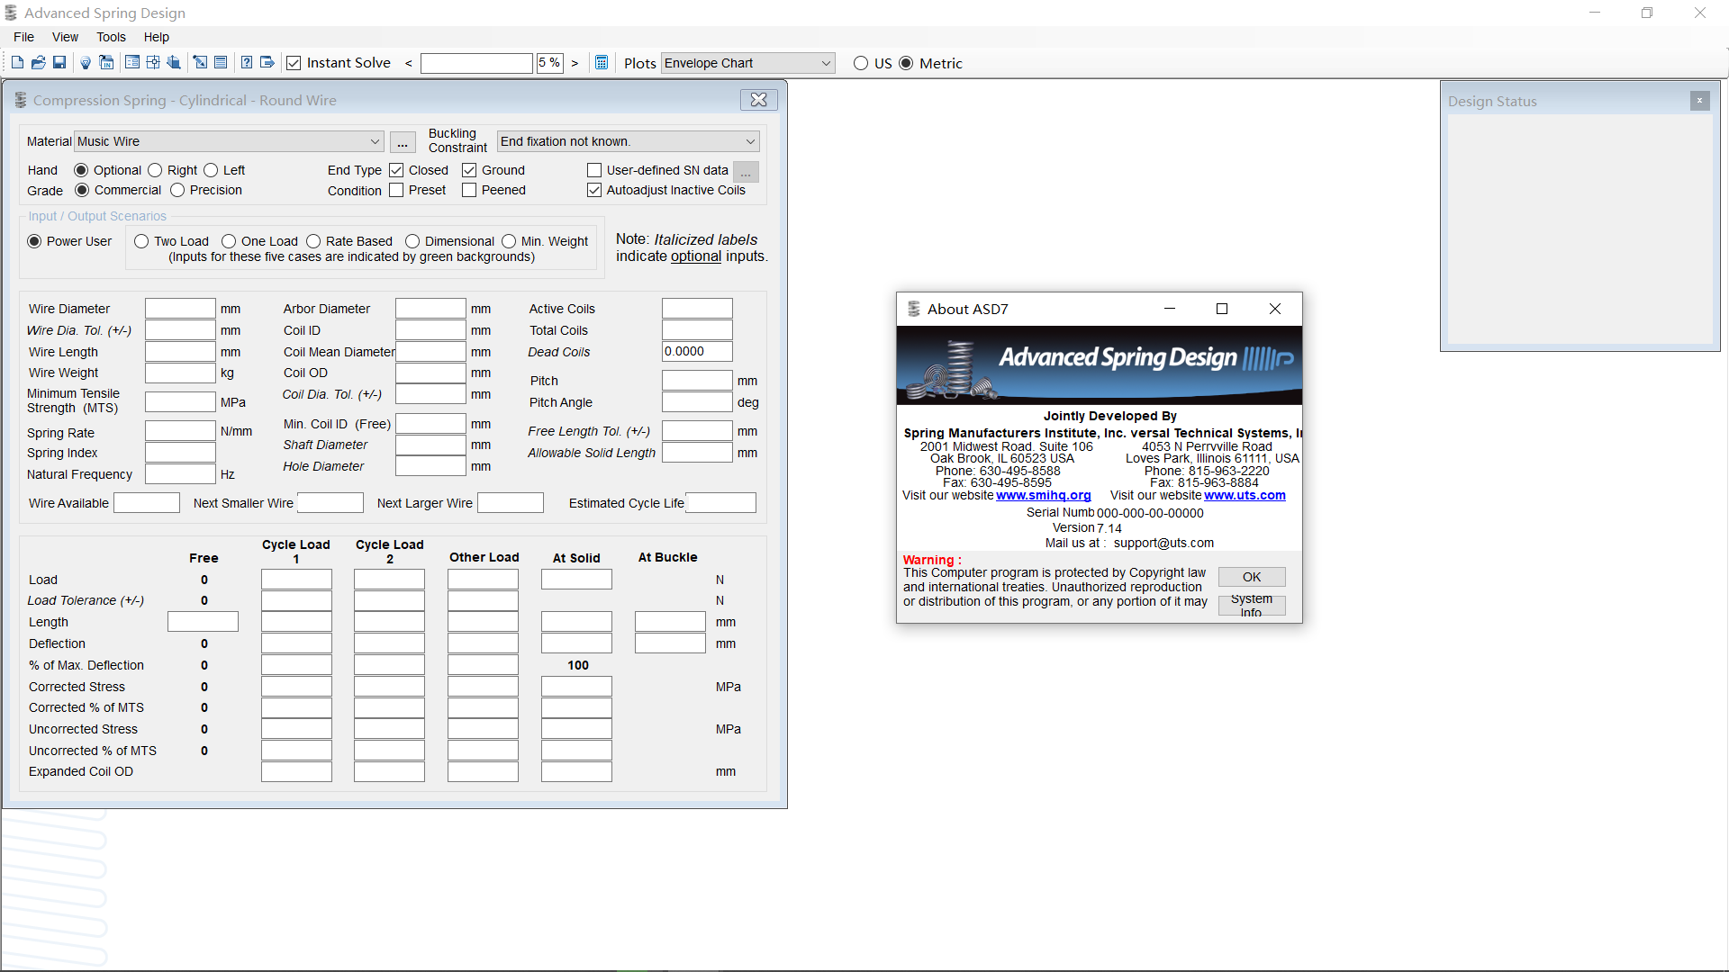Click the Wire Diameter input field

click(180, 309)
